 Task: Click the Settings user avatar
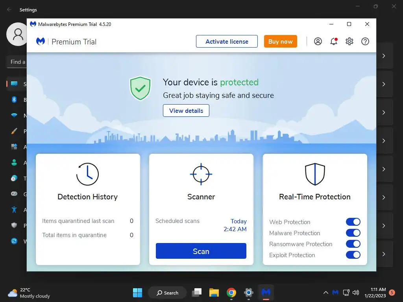click(x=17, y=34)
